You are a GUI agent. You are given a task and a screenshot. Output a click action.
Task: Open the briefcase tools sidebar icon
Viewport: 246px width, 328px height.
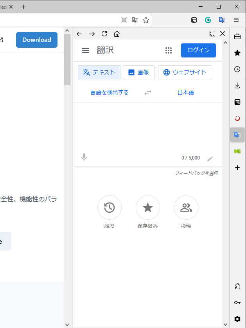(x=237, y=36)
